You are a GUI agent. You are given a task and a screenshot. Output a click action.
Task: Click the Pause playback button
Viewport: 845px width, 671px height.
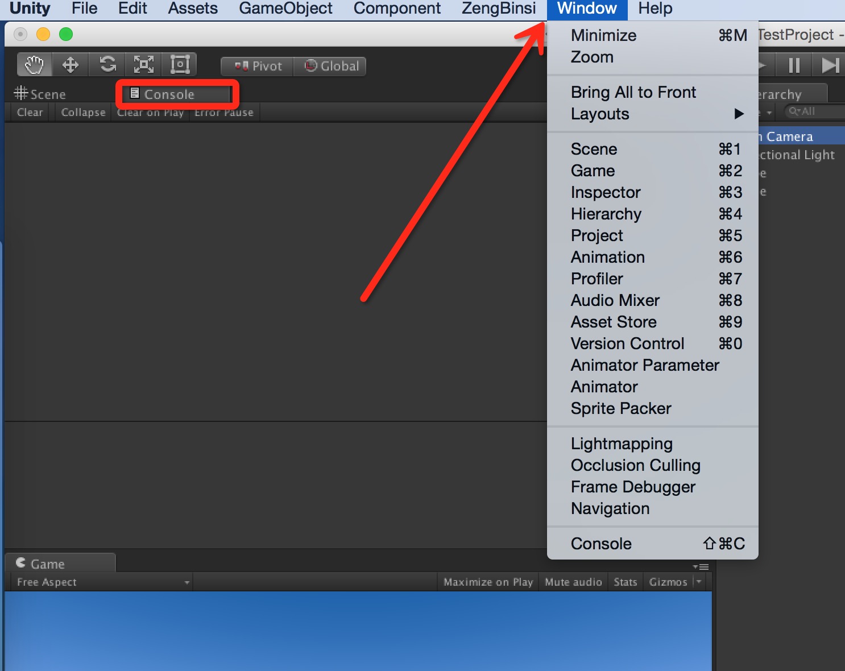[794, 65]
